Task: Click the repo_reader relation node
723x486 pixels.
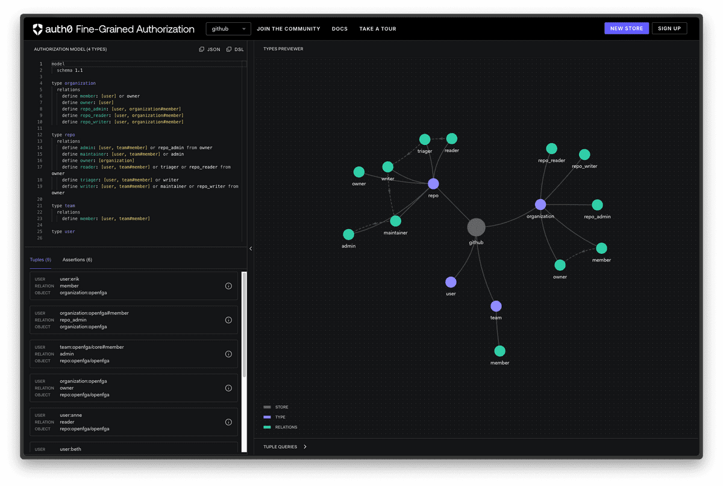Action: click(551, 149)
